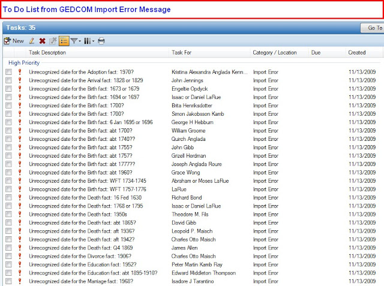Screen dimensions: 384x286
Task: Click the mark task complete icon
Action: [x=53, y=41]
